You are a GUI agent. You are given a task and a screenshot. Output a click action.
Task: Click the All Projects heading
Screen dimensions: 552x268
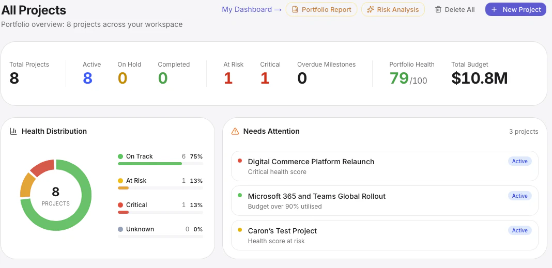tap(34, 10)
